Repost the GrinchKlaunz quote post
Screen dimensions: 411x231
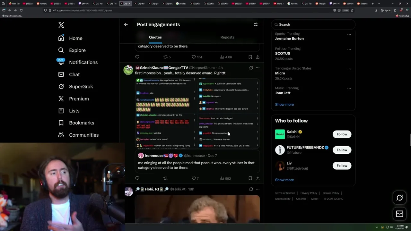[165, 178]
